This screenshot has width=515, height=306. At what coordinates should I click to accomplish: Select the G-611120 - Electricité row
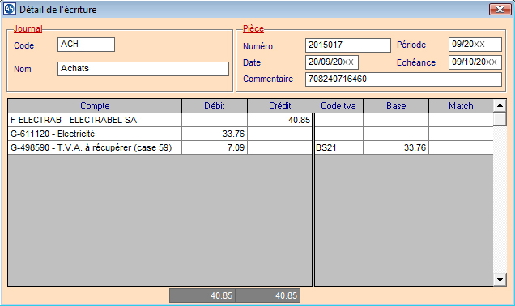coord(160,134)
